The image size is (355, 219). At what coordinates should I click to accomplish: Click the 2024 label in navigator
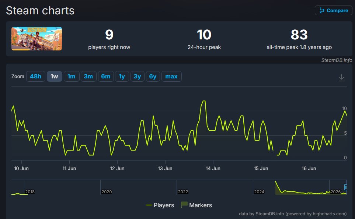259,192
